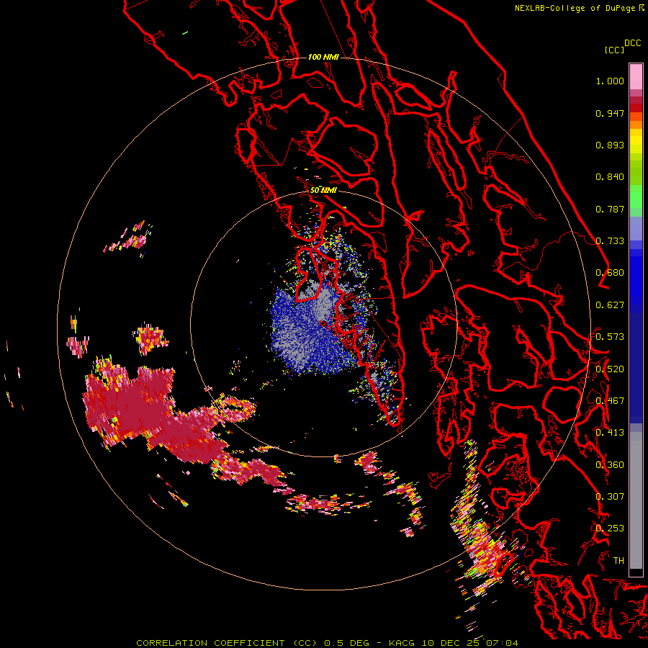Click the KACG radar site identifier

[x=402, y=643]
